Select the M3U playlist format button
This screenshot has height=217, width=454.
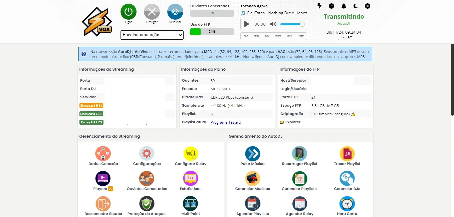click(x=256, y=36)
